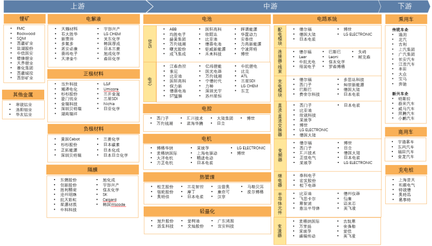Click the 电控 section header
The image size is (432, 246).
click(x=207, y=108)
